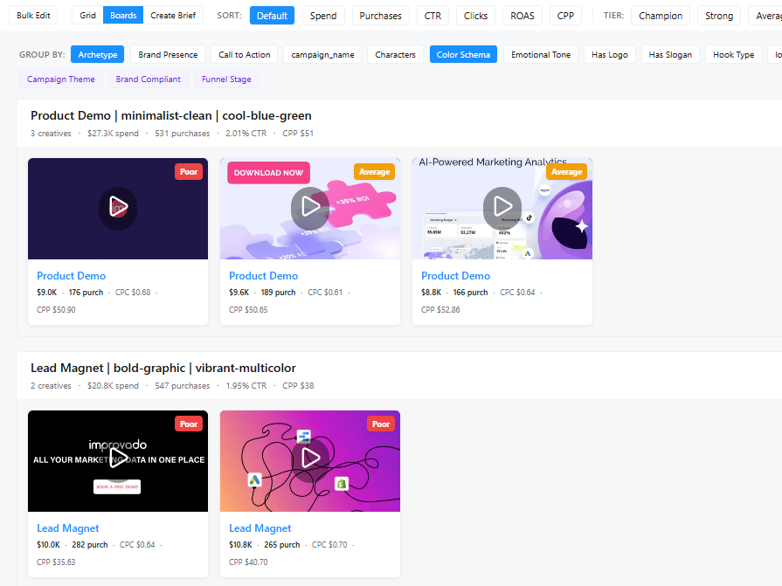The width and height of the screenshot is (782, 586).
Task: Switch to the Grid view
Action: [87, 16]
